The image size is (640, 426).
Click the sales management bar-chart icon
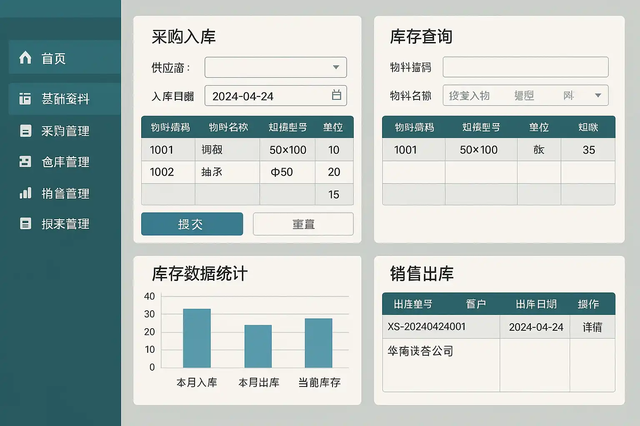(25, 193)
